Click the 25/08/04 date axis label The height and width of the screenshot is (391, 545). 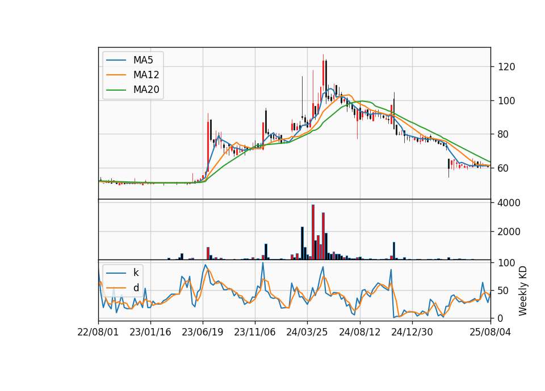point(491,332)
